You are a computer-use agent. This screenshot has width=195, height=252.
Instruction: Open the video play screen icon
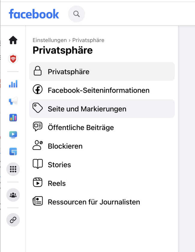tap(13, 134)
